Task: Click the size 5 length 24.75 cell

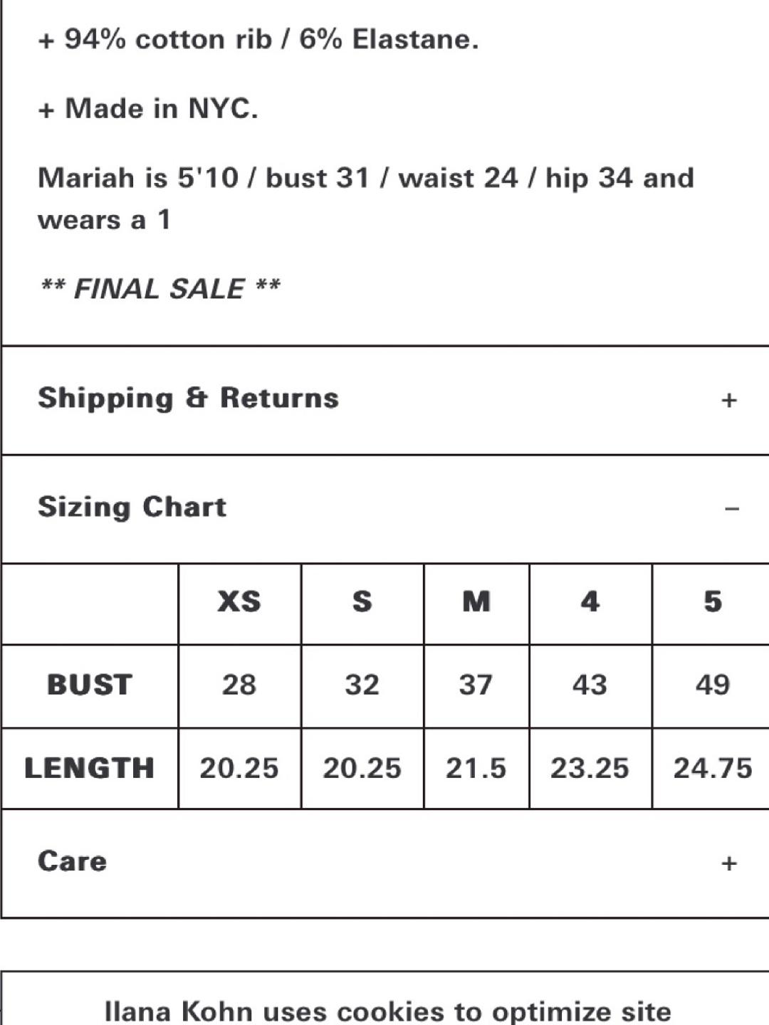Action: (x=713, y=768)
